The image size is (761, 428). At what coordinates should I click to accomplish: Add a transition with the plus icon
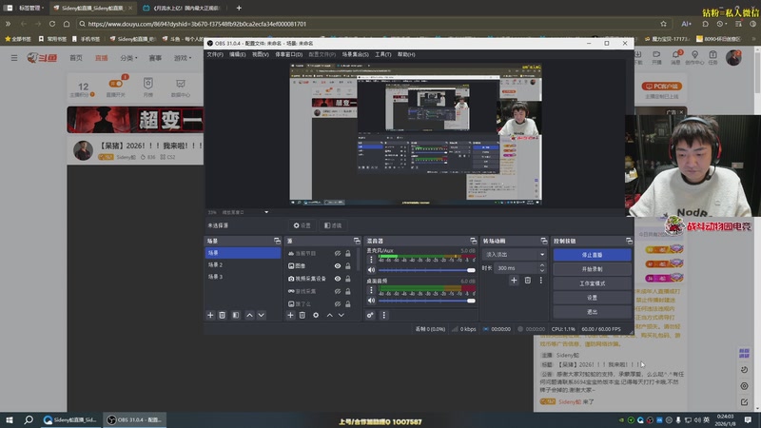pos(514,280)
